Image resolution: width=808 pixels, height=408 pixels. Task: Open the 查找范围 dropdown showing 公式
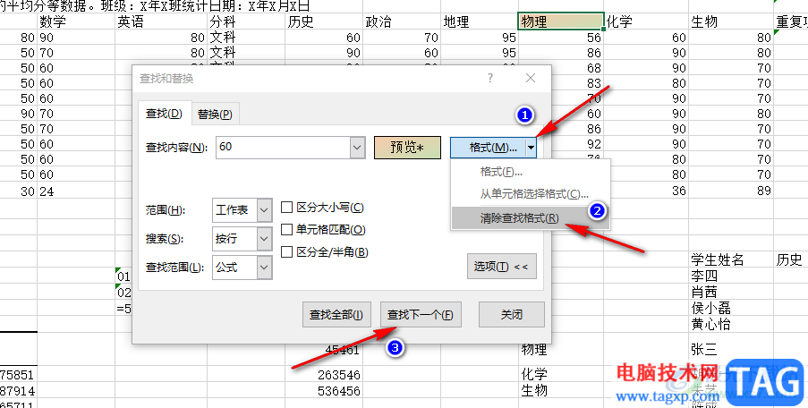[242, 268]
